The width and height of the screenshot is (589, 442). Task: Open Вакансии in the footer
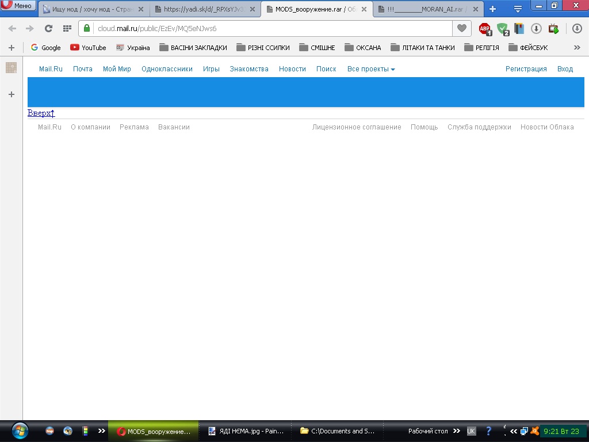point(174,127)
